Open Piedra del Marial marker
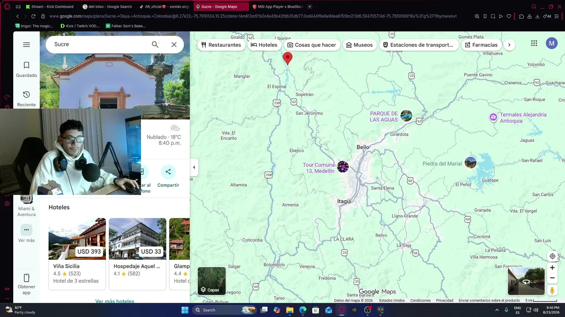The width and height of the screenshot is (565, 317). pyautogui.click(x=471, y=163)
